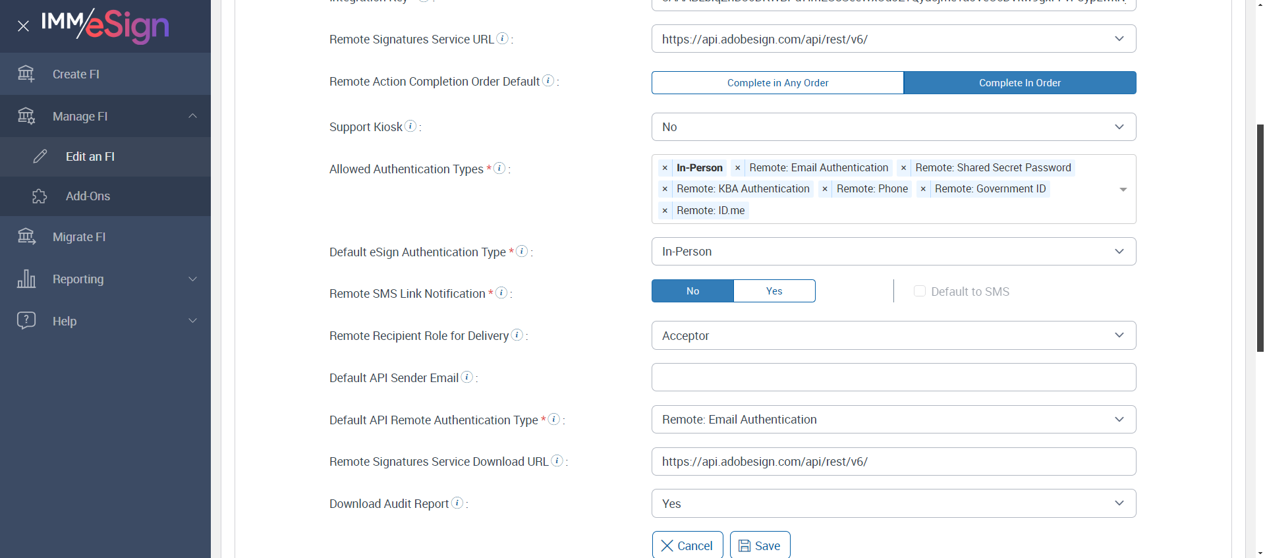
Task: Click the Add-Ons puzzle piece icon
Action: click(40, 196)
